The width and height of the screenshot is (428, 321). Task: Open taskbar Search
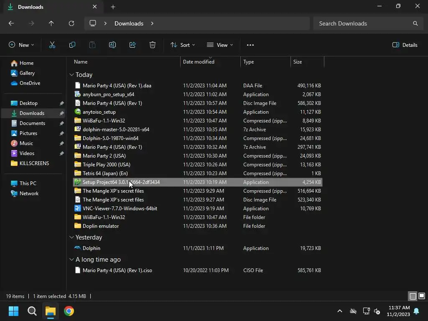(x=32, y=311)
